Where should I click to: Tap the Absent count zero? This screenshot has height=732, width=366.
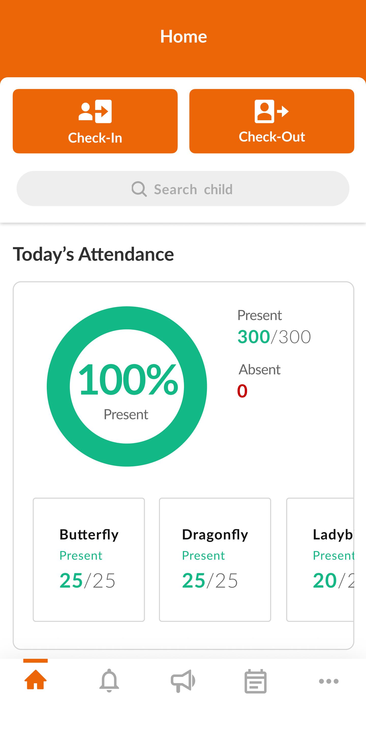(x=242, y=391)
